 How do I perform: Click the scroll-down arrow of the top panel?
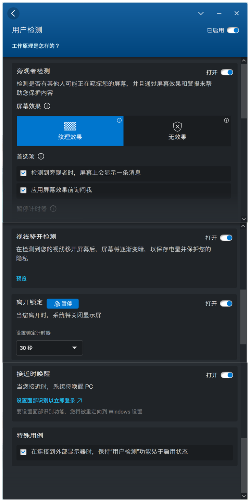click(x=244, y=219)
